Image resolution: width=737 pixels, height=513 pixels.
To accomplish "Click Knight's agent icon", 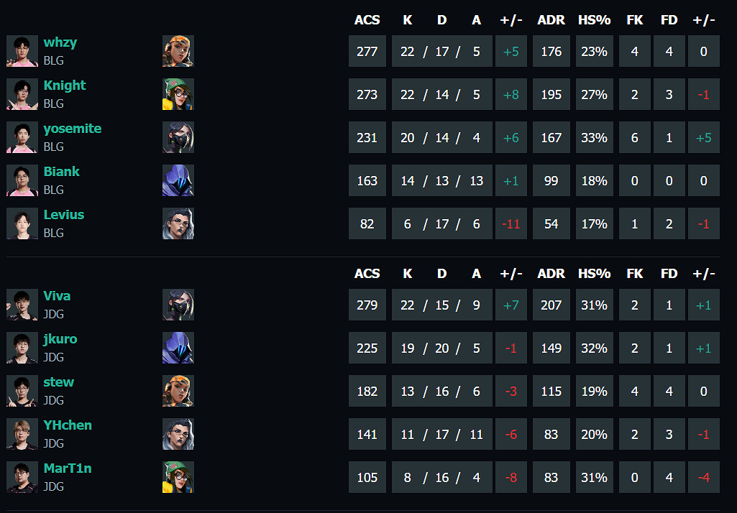I will point(178,95).
